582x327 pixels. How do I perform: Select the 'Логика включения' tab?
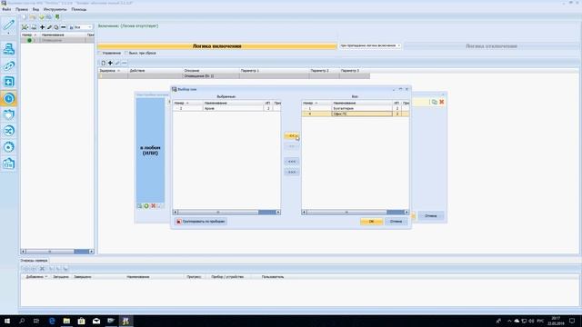click(217, 46)
